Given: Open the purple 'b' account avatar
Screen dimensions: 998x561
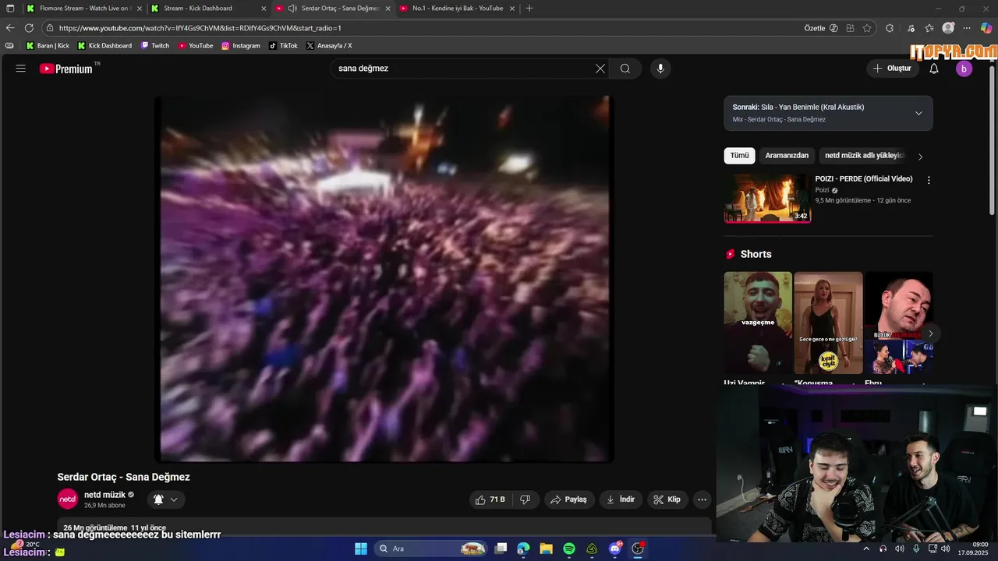Looking at the screenshot, I should [964, 69].
